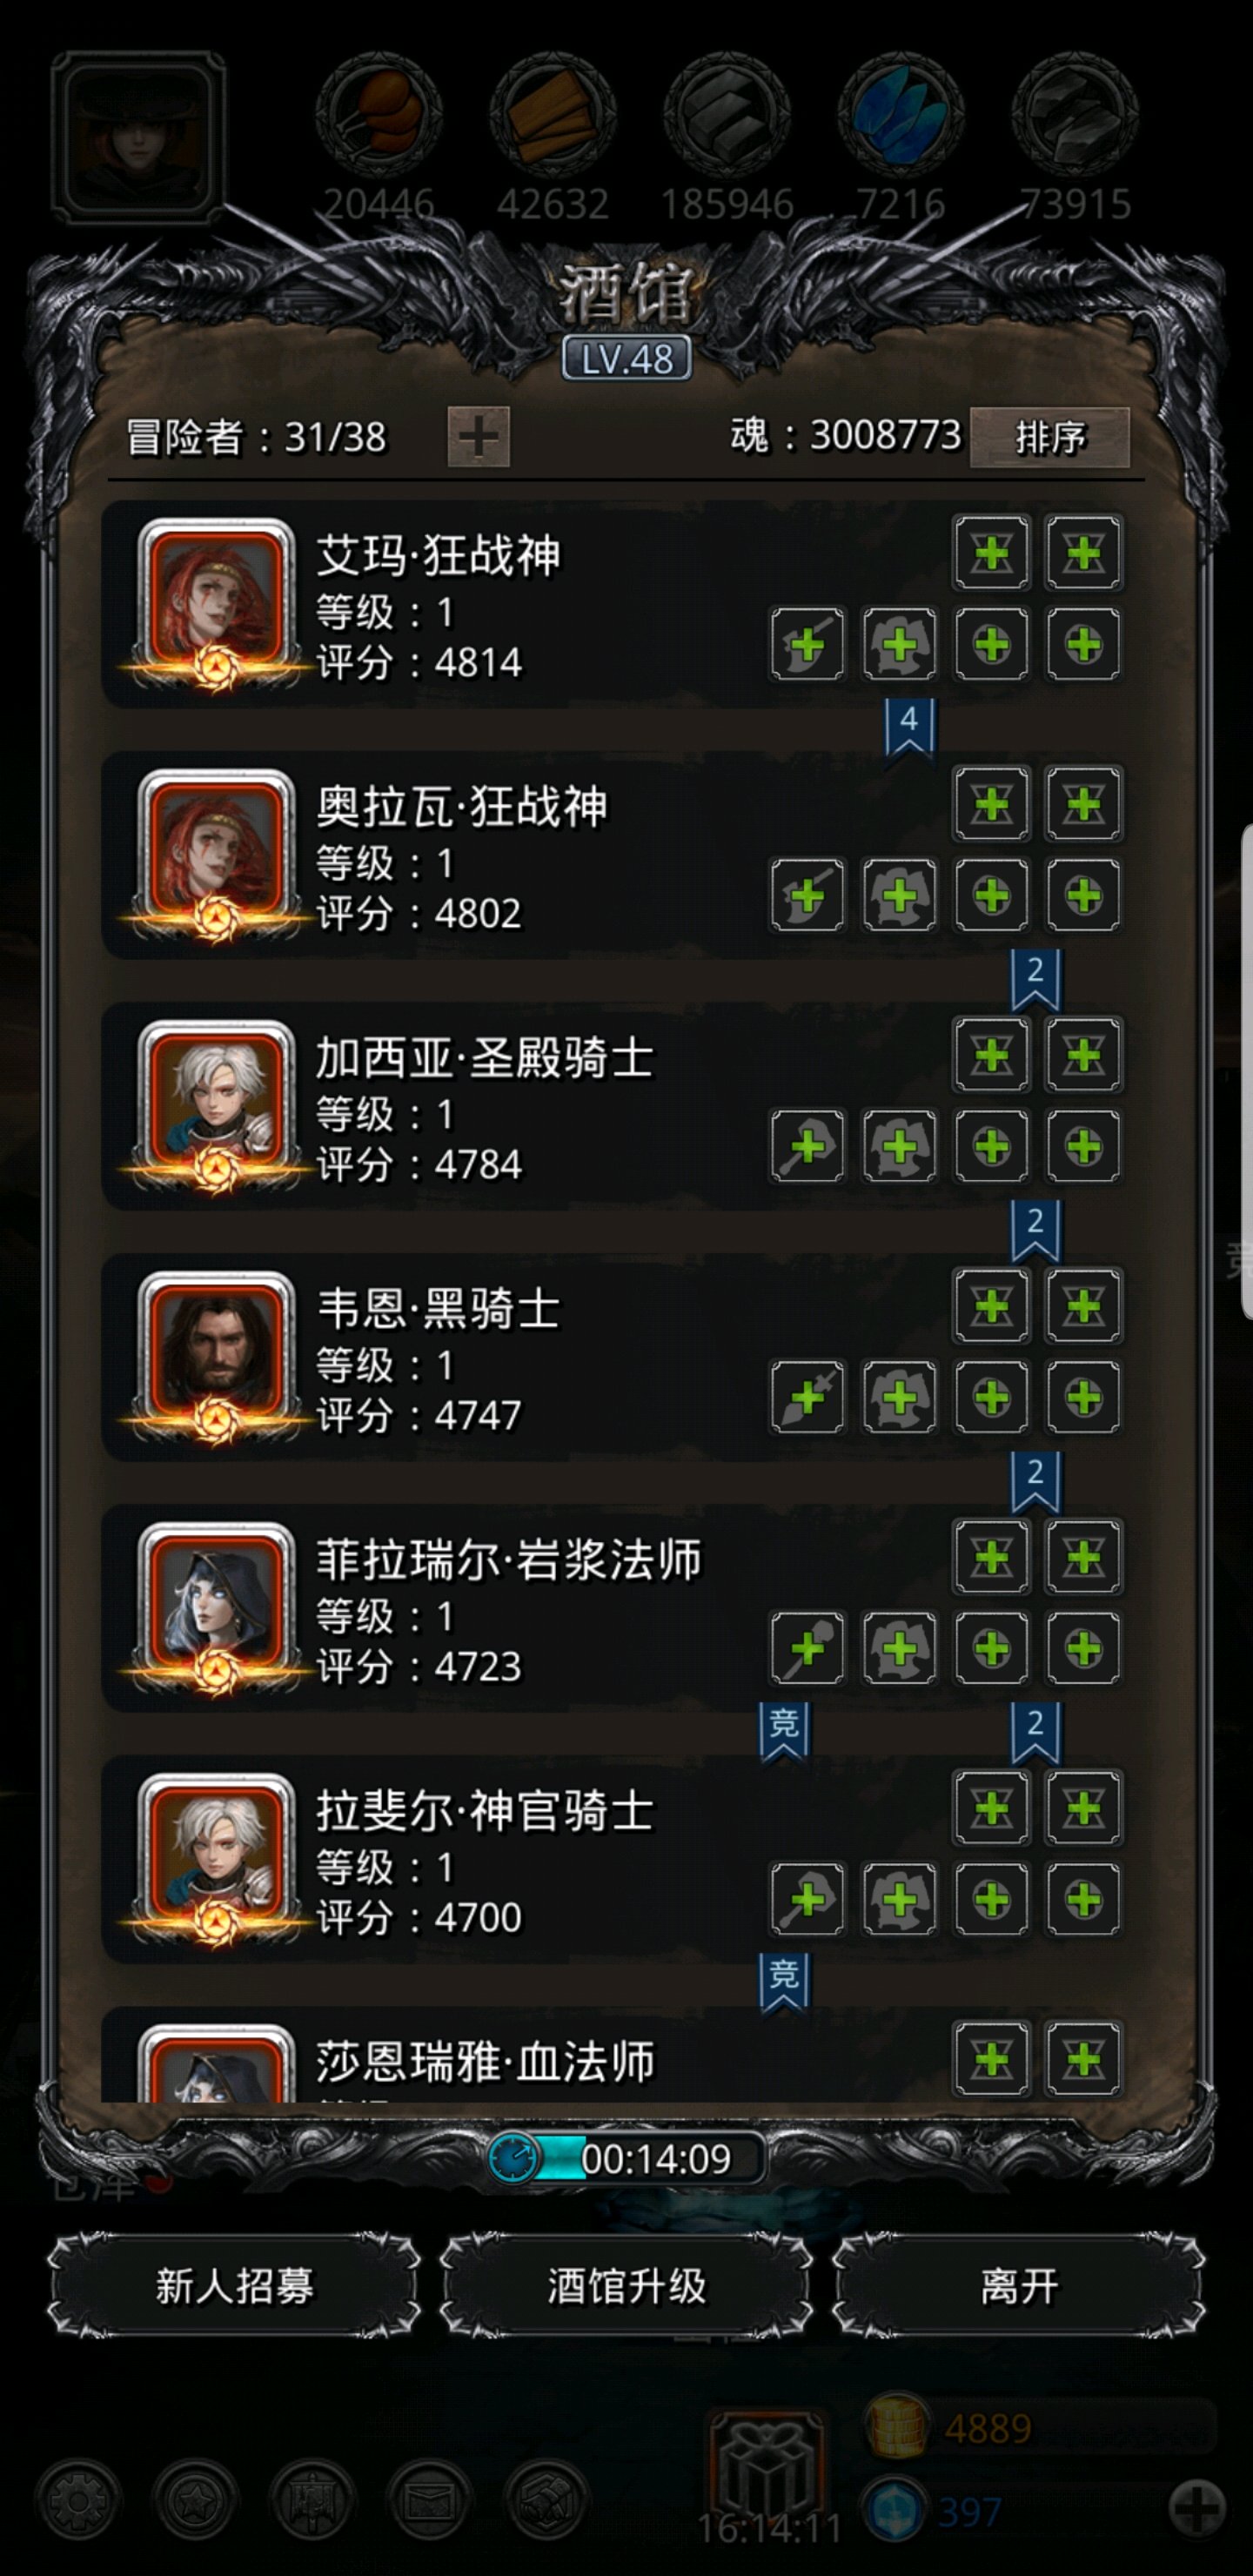
Task: Open the 排序 sort options
Action: point(1050,437)
